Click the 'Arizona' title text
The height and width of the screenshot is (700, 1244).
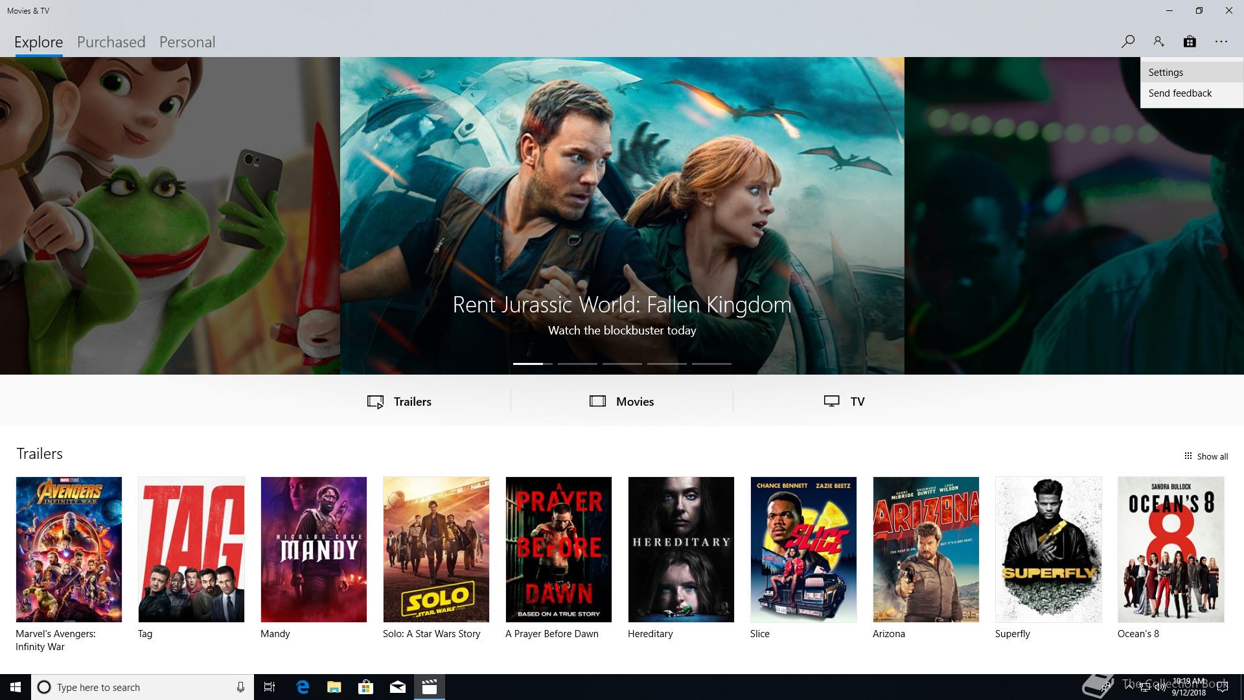[x=888, y=634]
